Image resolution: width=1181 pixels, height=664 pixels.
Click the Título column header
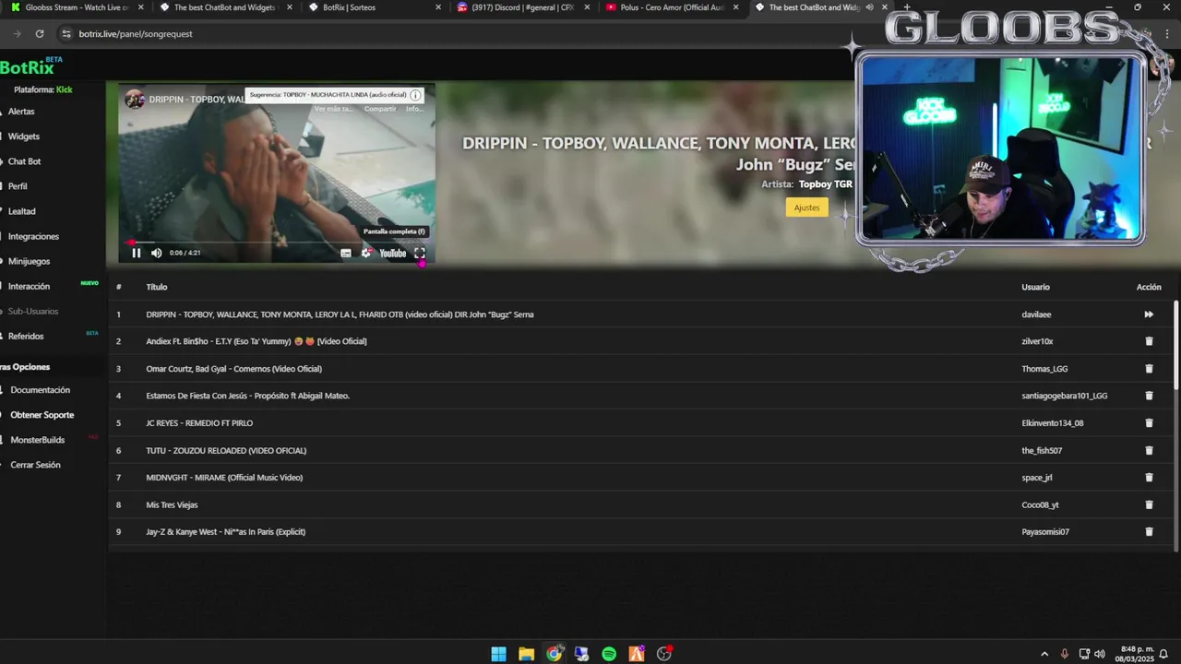pyautogui.click(x=156, y=287)
